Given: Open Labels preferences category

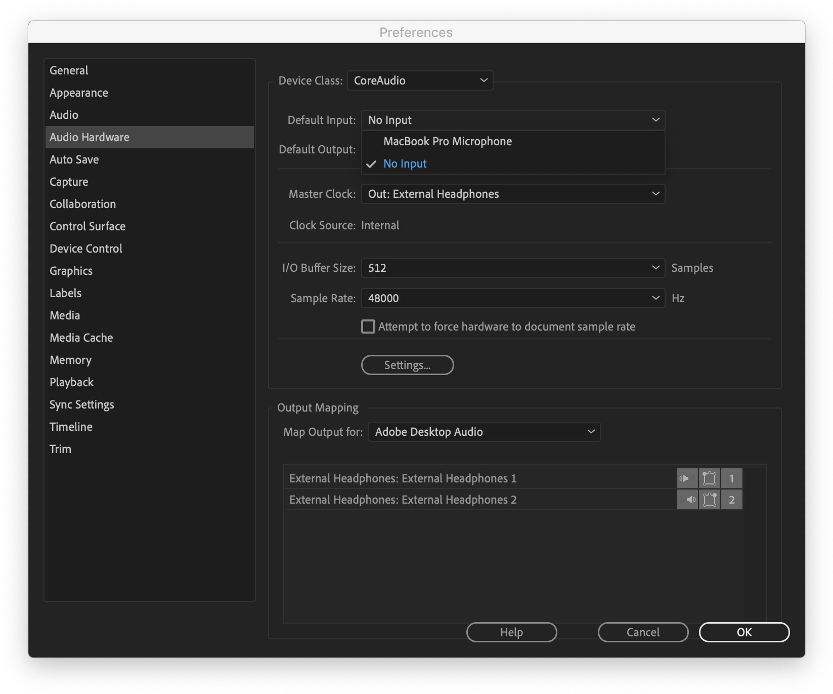Looking at the screenshot, I should click(x=150, y=293).
